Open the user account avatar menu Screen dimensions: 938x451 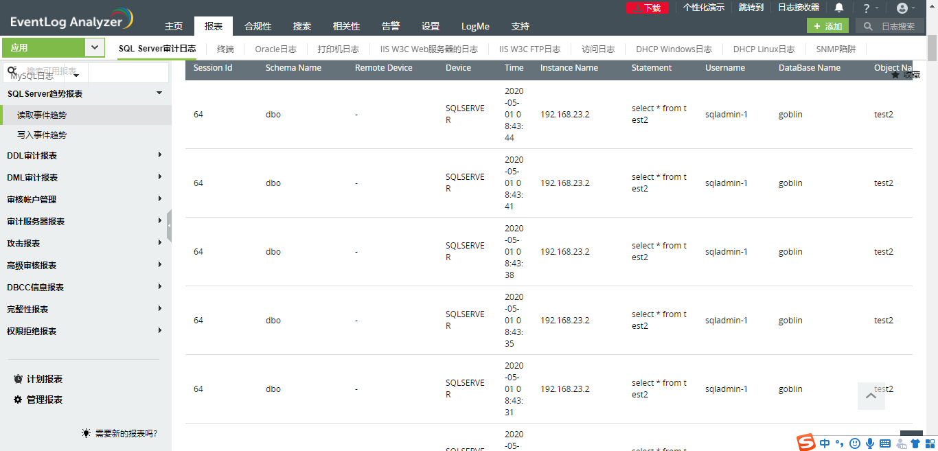[x=902, y=8]
